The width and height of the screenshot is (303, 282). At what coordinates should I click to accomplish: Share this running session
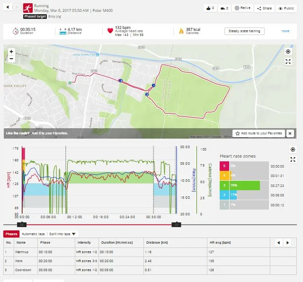tap(265, 9)
